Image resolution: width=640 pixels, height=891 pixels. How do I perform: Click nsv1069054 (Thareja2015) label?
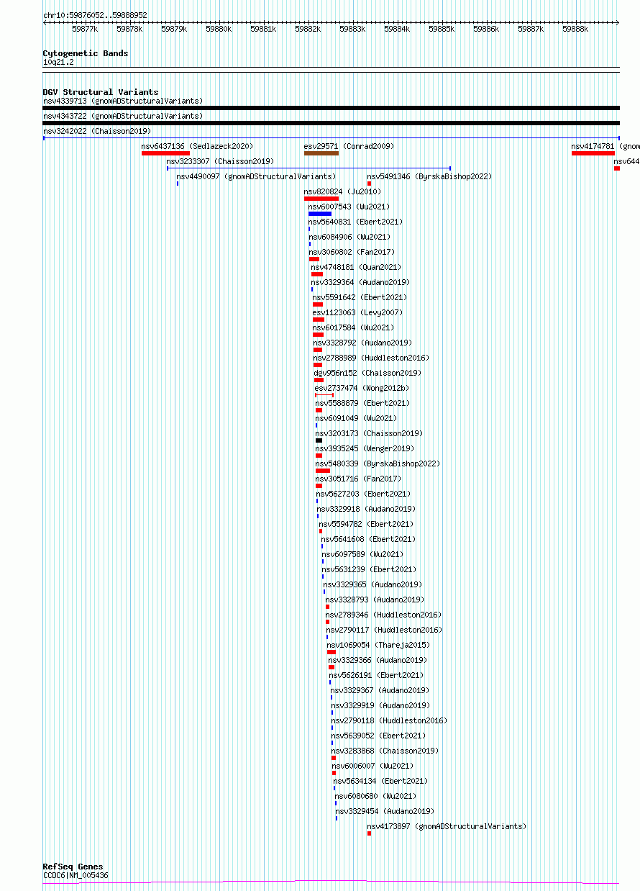pyautogui.click(x=378, y=645)
